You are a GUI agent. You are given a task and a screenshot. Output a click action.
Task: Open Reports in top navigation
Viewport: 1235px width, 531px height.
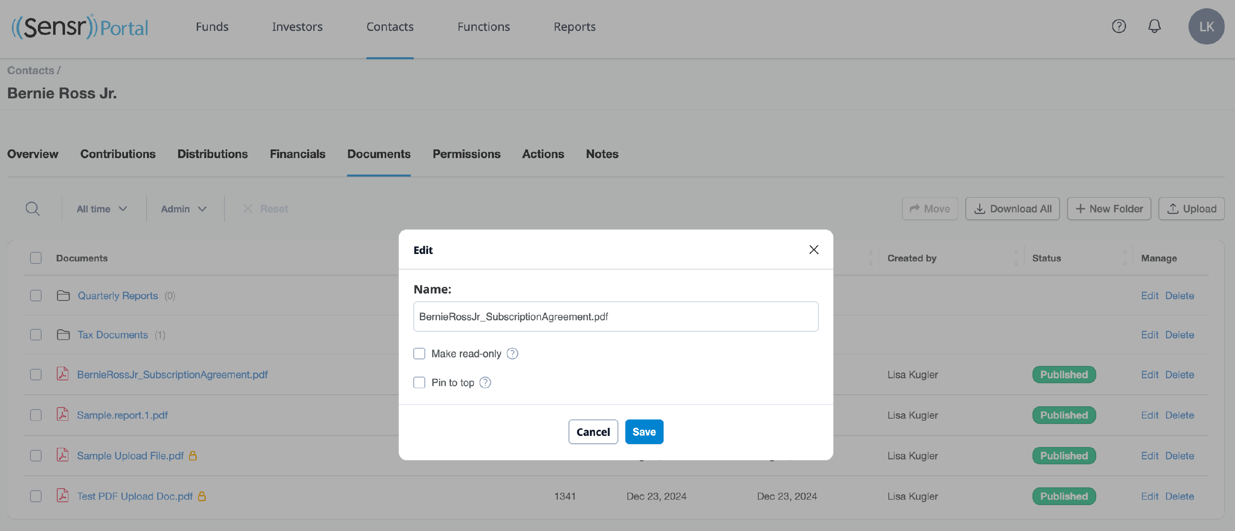574,27
